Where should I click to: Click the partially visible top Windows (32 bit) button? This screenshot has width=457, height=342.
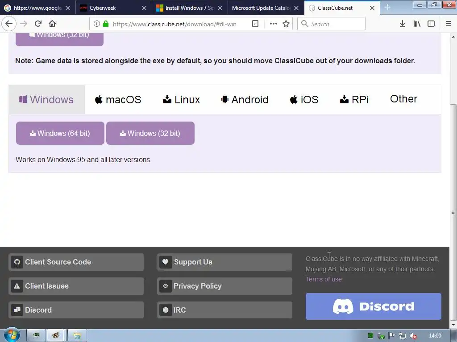pyautogui.click(x=59, y=39)
